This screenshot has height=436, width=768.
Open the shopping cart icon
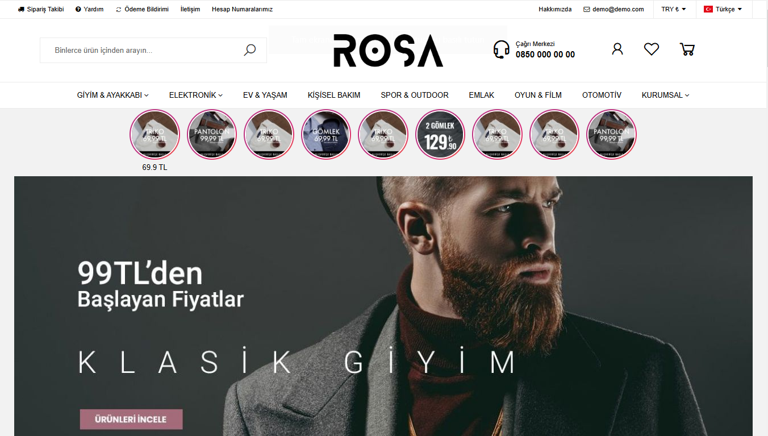687,49
